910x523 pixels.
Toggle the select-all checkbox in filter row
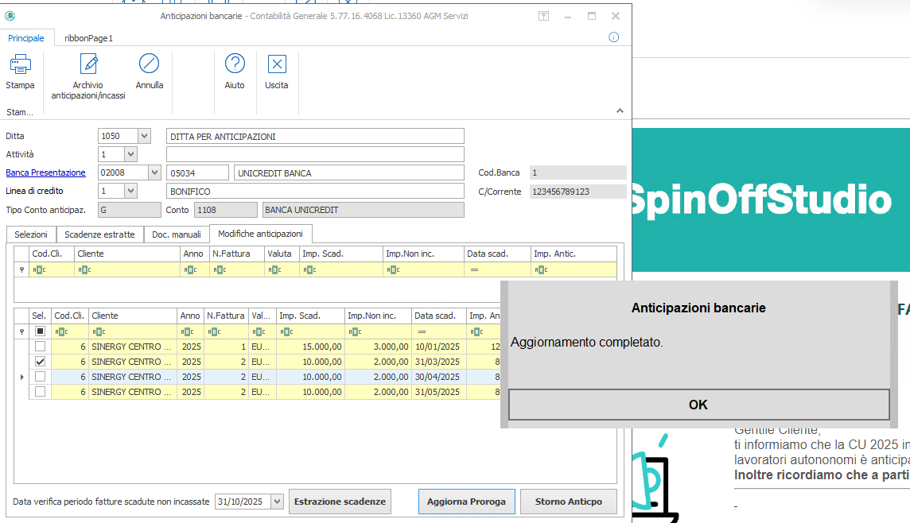coord(40,331)
